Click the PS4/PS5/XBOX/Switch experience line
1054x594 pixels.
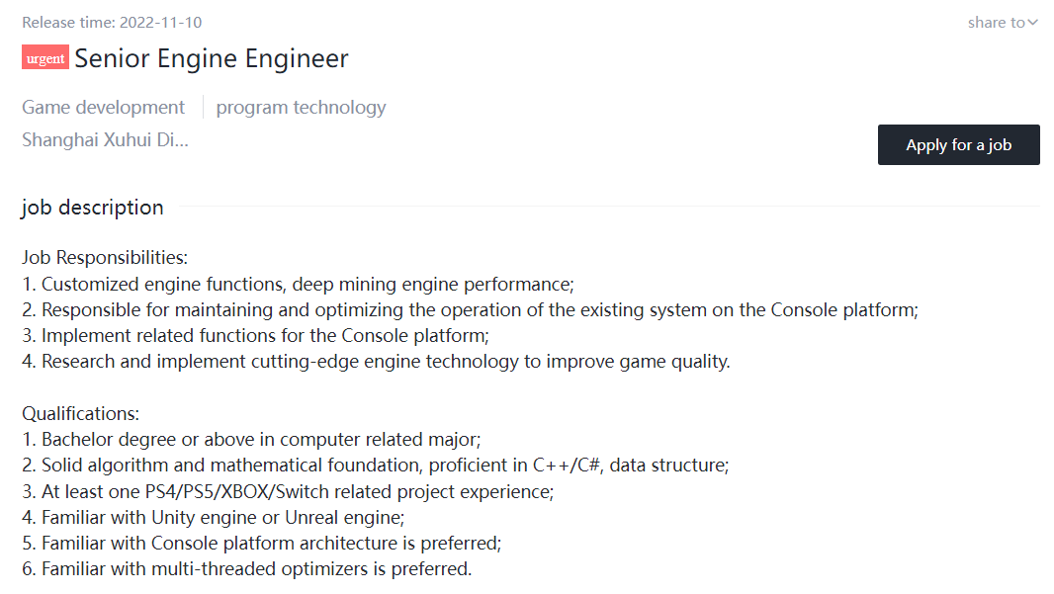point(288,492)
